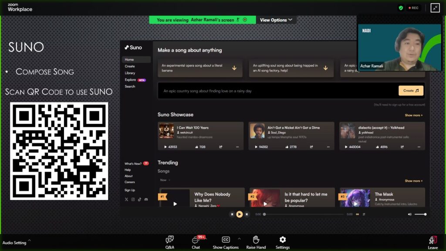Go to Explore in the Suno sidebar

130,80
